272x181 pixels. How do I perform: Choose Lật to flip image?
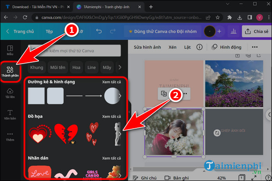point(187,47)
